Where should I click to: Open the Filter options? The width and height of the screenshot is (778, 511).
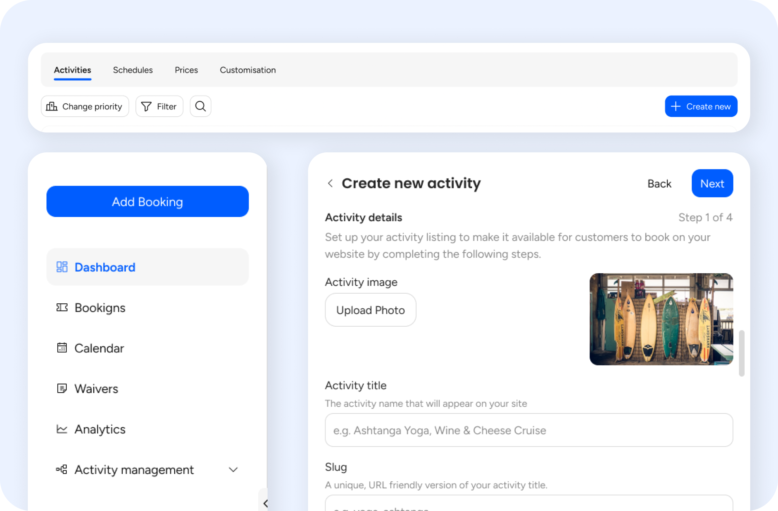pos(159,106)
